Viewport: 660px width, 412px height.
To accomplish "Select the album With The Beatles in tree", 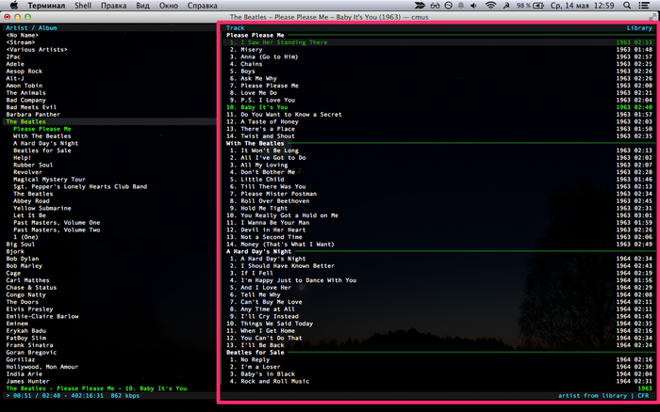I will coord(42,136).
